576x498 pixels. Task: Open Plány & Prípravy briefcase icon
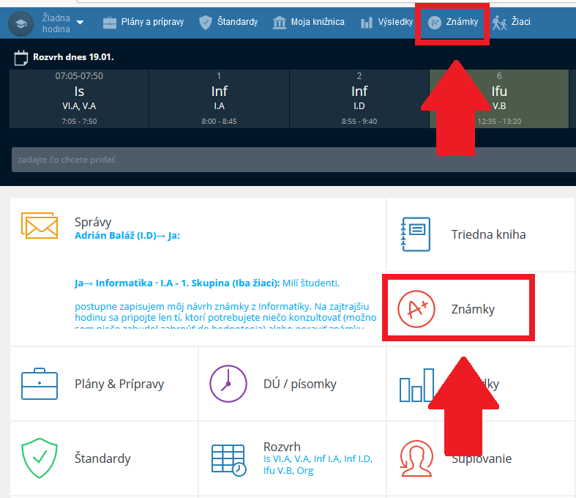40,384
